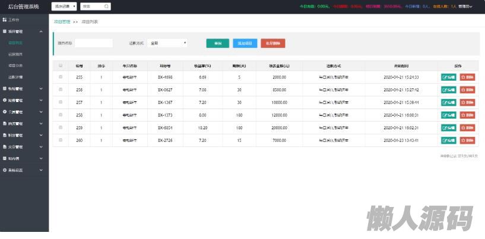Click cell DX-2726 in the table
This screenshot has width=485, height=239.
click(x=165, y=141)
